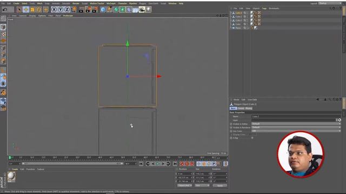The image size is (346, 194).
Task: Go to end of timeline
Action: [175, 164]
